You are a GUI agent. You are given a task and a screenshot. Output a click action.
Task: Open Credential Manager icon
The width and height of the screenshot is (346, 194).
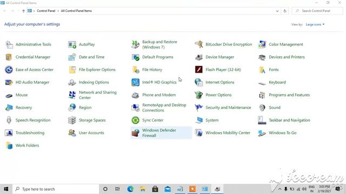tap(9, 57)
